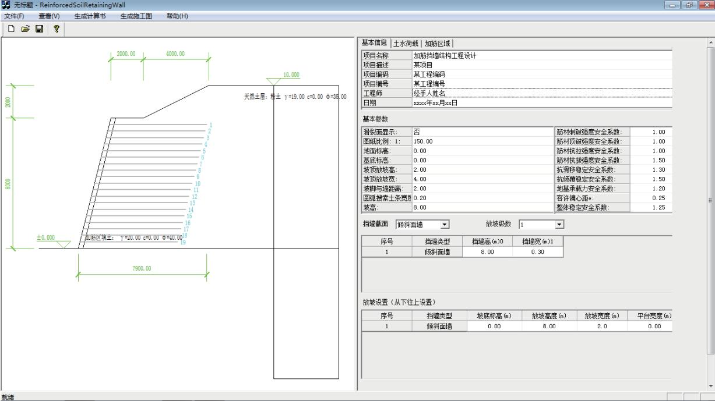Click the 项目名称 value field
The image size is (715, 401).
click(541, 56)
